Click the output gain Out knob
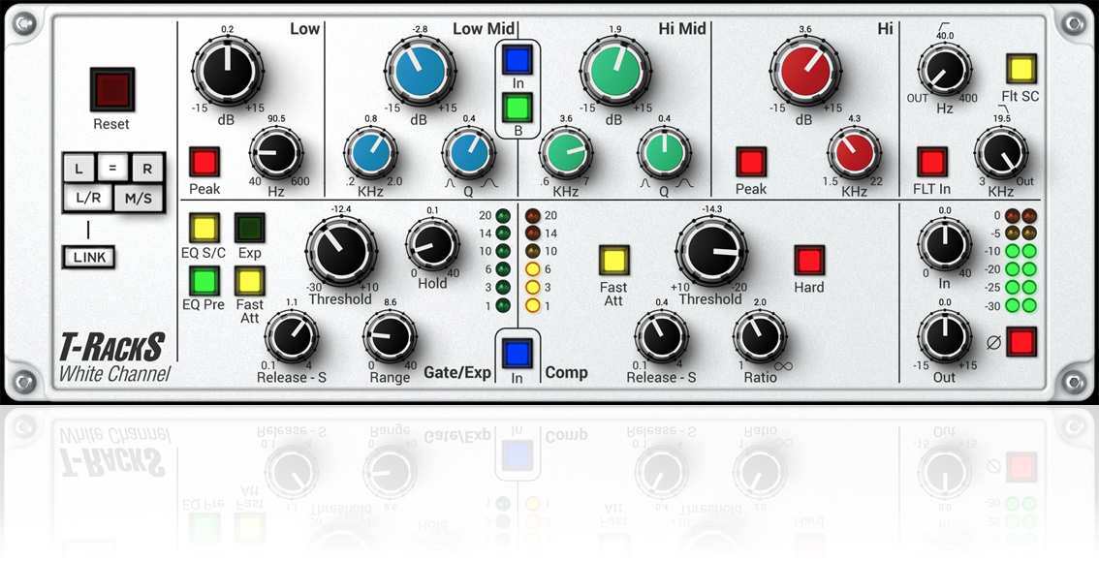This screenshot has height=562, width=1099. 945,337
